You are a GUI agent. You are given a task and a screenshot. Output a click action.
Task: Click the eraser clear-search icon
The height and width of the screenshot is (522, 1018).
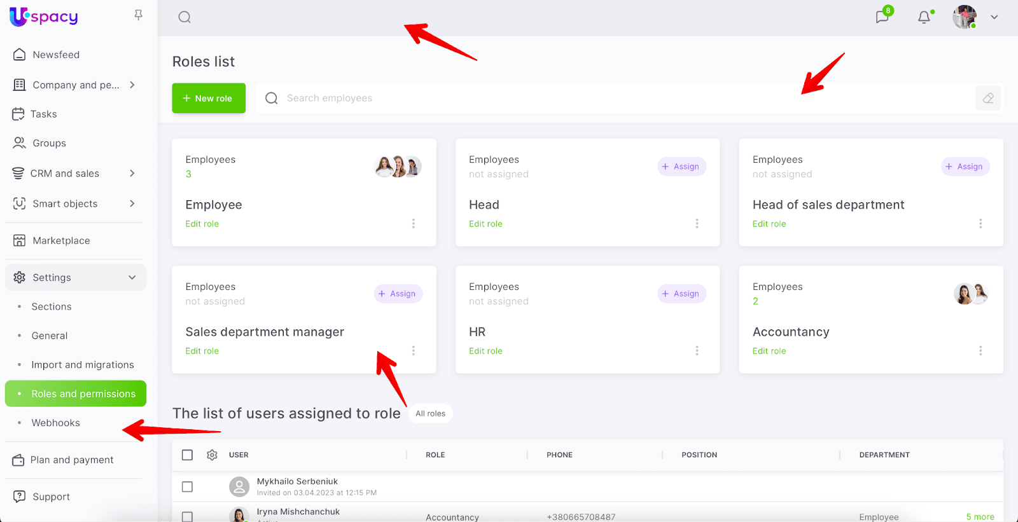click(988, 99)
